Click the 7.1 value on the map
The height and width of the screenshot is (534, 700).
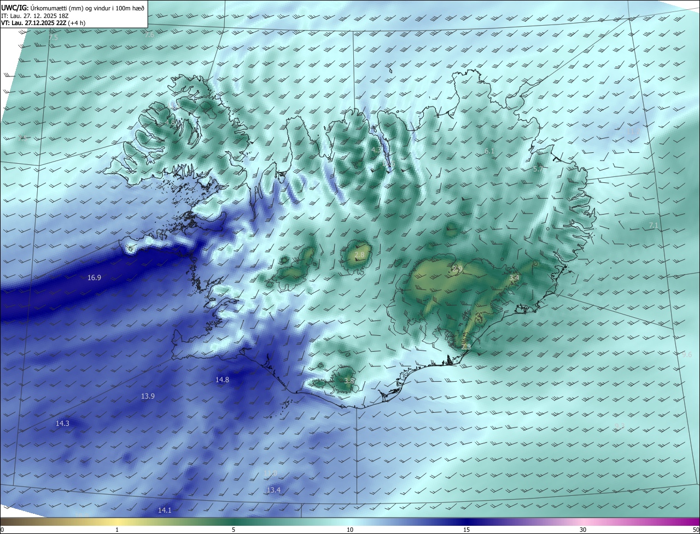654,226
